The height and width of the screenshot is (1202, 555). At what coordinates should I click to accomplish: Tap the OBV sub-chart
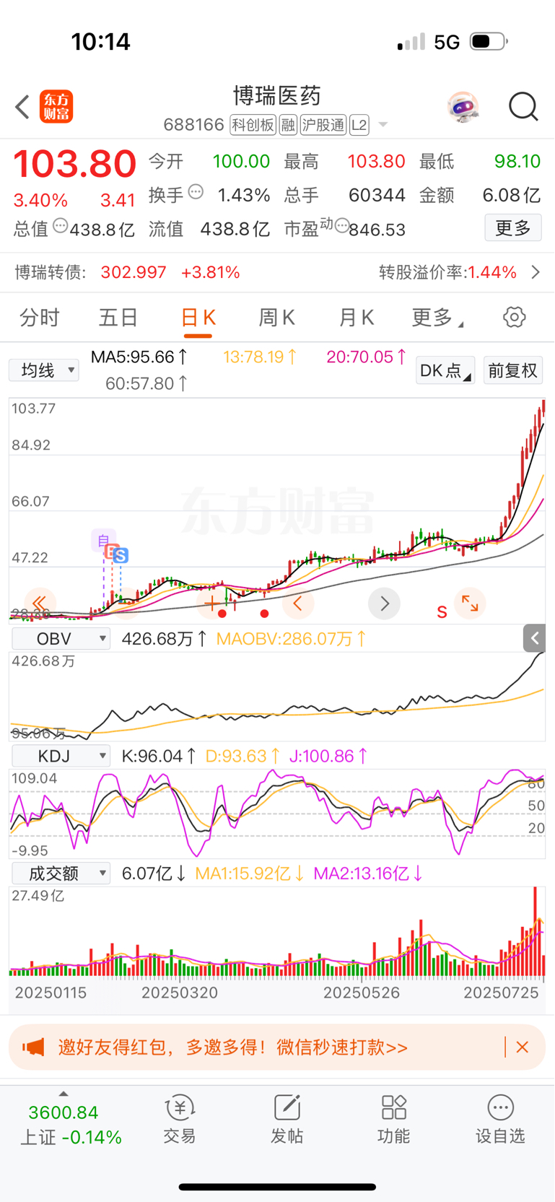(277, 696)
